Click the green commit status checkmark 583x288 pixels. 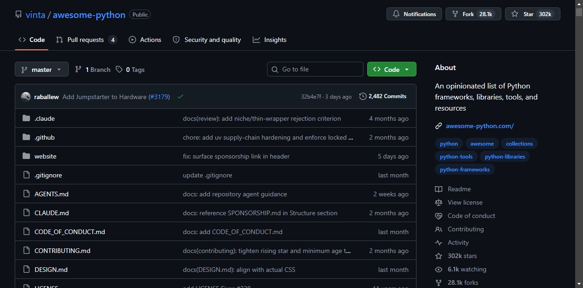pos(180,97)
